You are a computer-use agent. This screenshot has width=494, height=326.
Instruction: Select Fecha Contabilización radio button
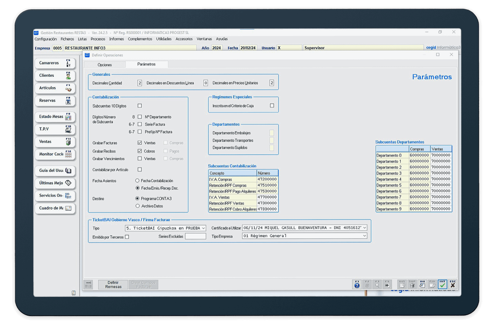tap(138, 181)
